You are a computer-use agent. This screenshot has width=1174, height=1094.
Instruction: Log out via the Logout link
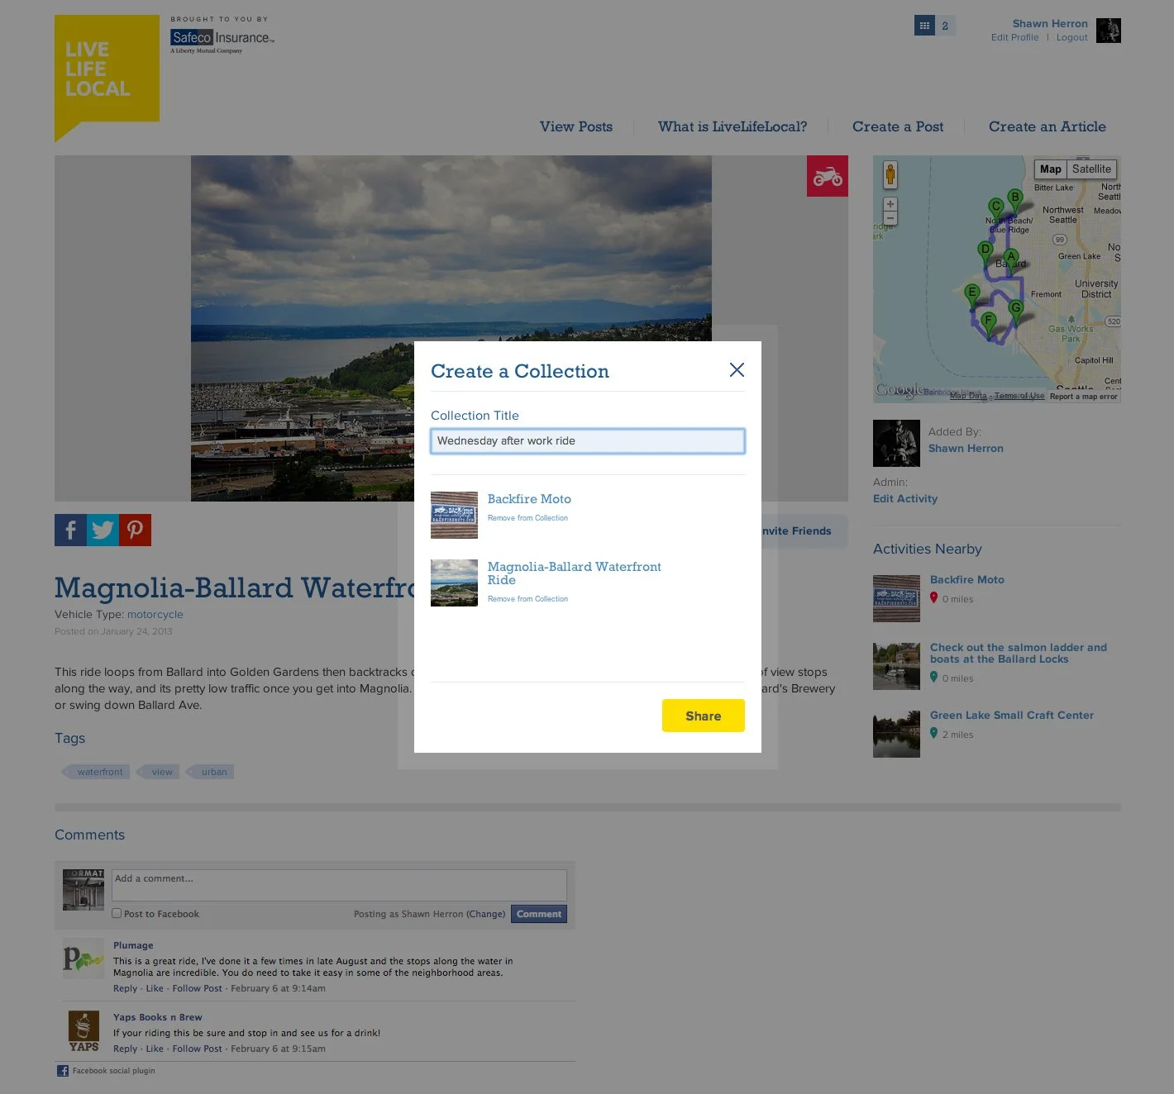click(x=1072, y=37)
